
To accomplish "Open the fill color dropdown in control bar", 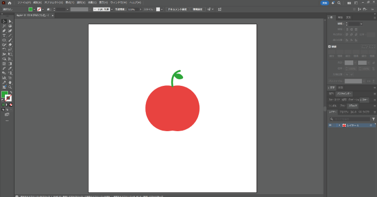I will (x=34, y=9).
